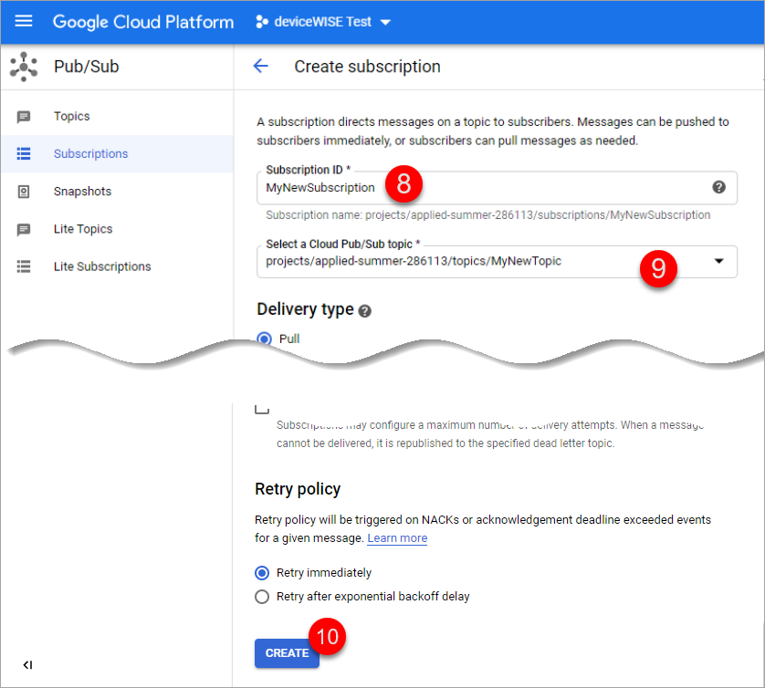Viewport: 765px width, 688px height.
Task: Open the Lite Topics page
Action: 83,229
